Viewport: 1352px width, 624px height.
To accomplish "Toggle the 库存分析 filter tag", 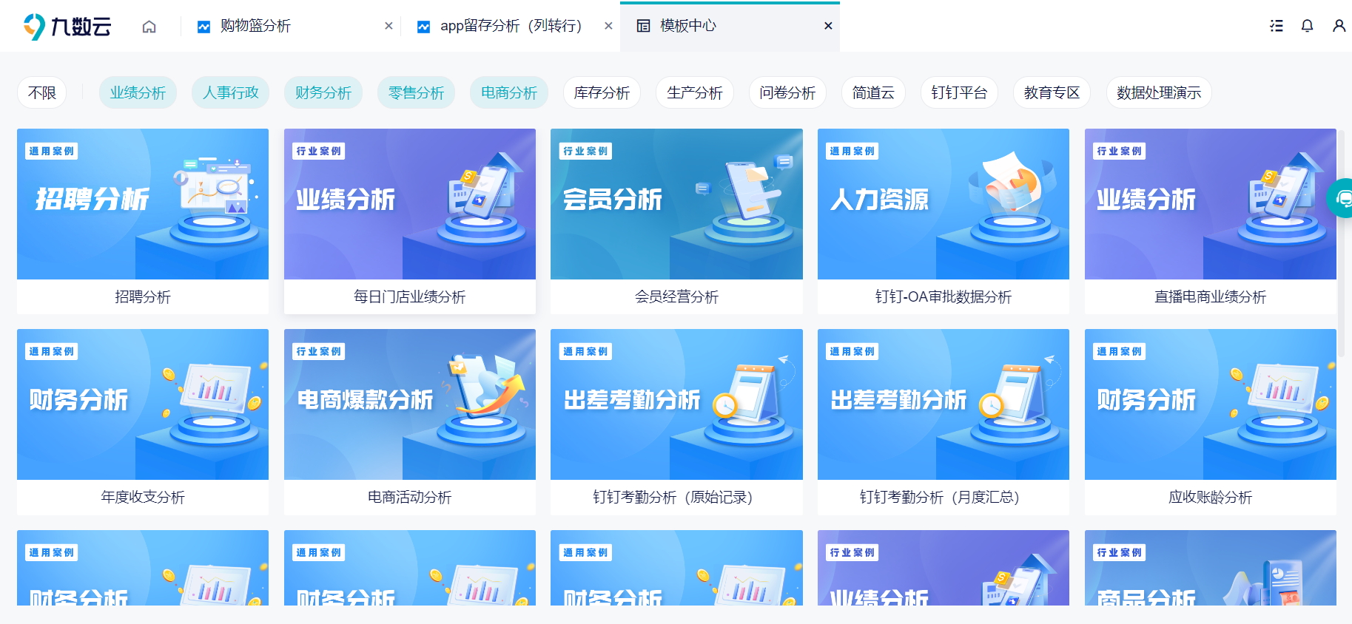I will coord(602,92).
